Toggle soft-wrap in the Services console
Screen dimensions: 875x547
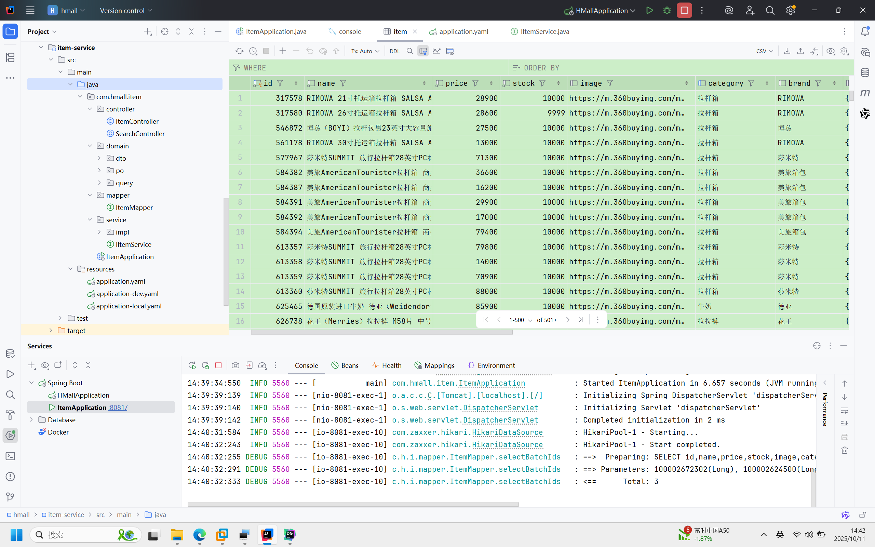pyautogui.click(x=844, y=410)
